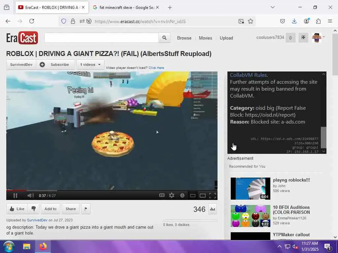Open the YTPMaker callout video title
The width and height of the screenshot is (338, 253).
pyautogui.click(x=291, y=235)
